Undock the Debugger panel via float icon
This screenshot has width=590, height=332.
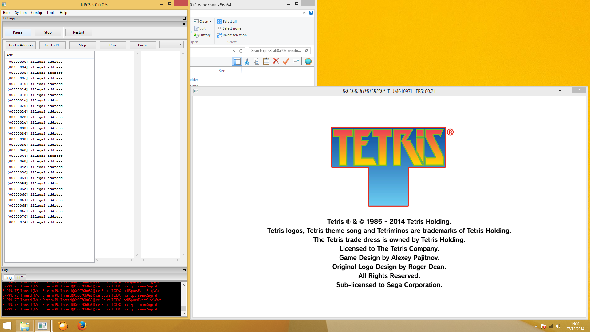(184, 18)
